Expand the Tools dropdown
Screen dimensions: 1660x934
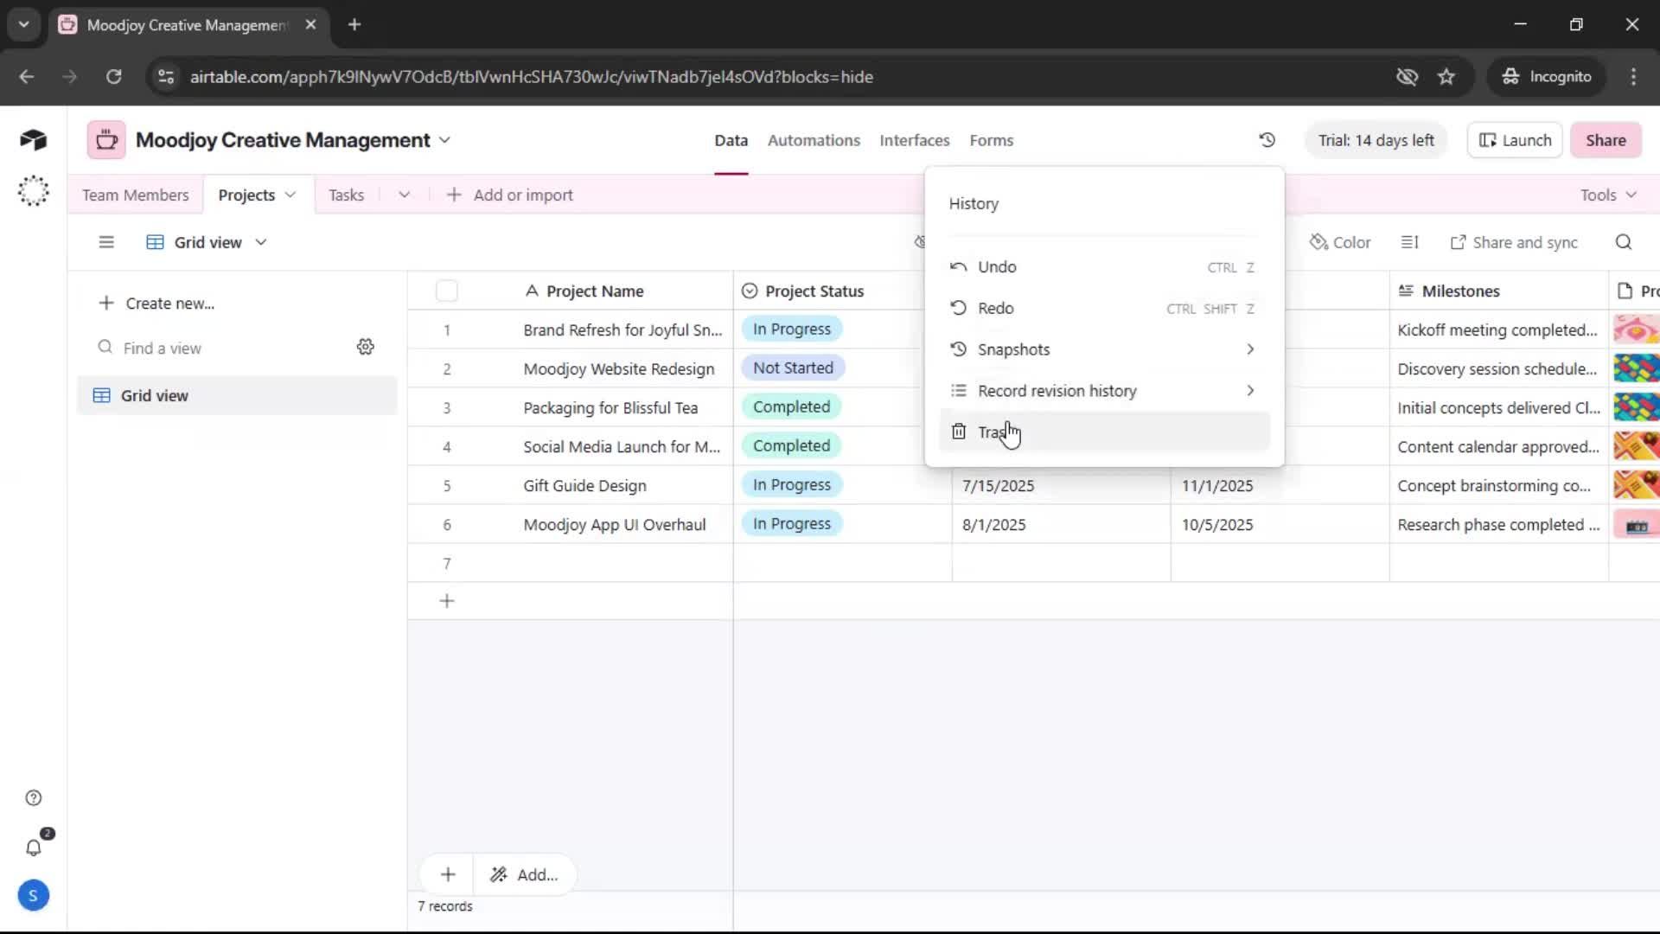[1608, 195]
